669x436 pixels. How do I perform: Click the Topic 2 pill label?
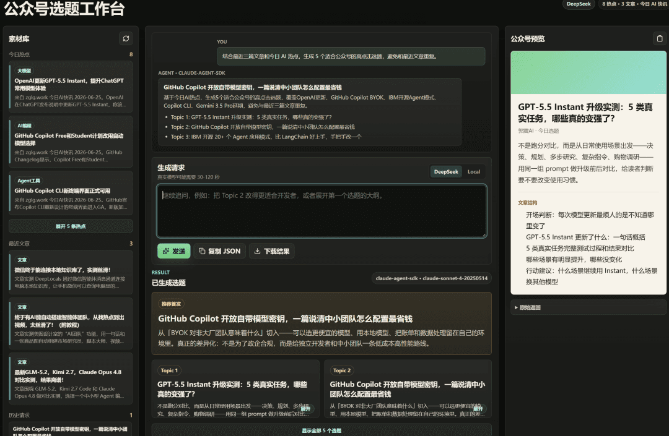342,370
